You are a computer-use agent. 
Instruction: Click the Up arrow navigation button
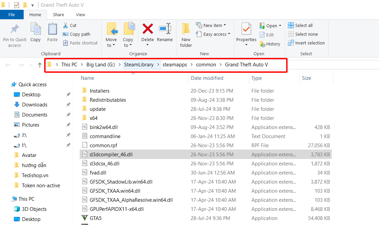coord(40,65)
